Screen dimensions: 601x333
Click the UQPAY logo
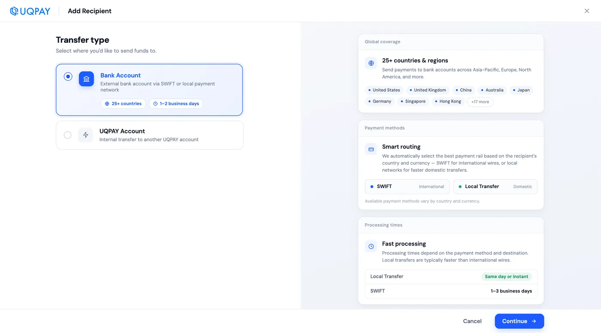point(30,11)
